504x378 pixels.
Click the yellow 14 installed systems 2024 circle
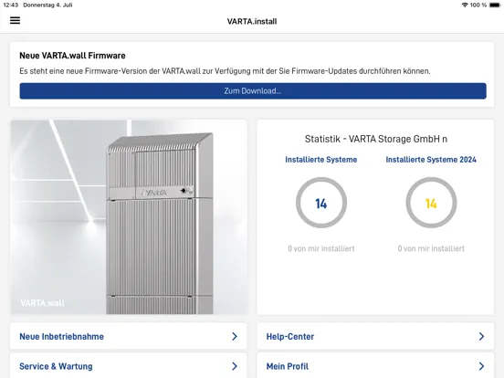click(x=431, y=203)
